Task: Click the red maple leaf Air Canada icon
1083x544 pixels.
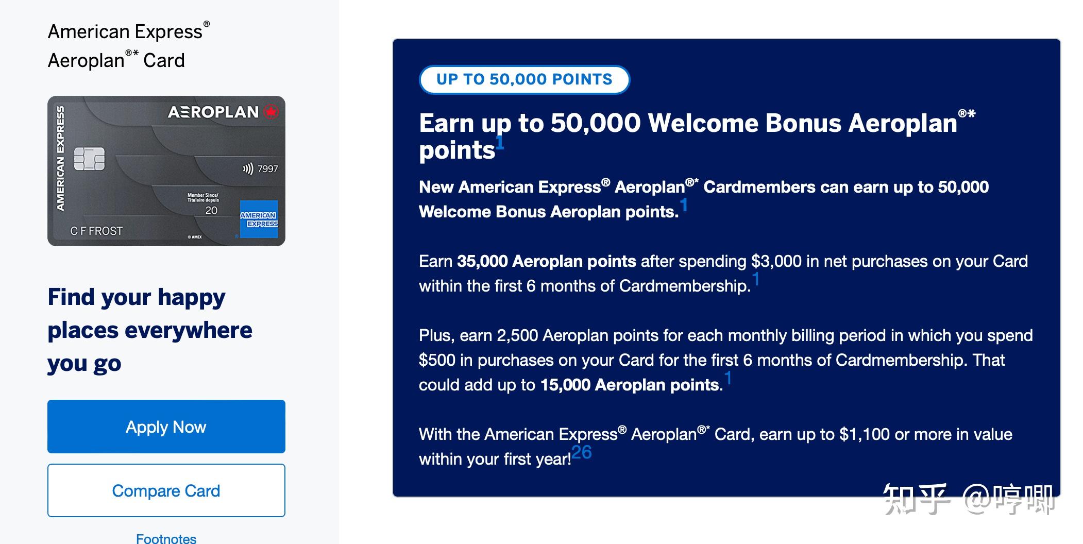Action: tap(271, 112)
